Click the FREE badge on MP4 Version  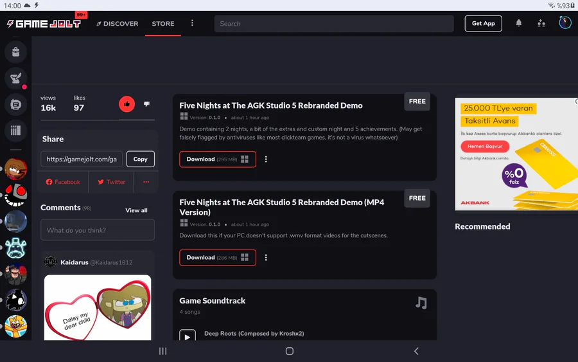[417, 198]
